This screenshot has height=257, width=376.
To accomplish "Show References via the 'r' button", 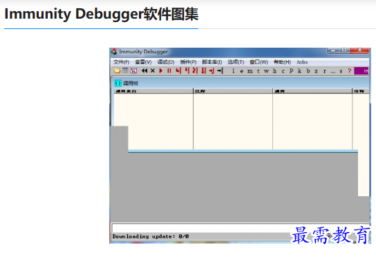I will [325, 71].
